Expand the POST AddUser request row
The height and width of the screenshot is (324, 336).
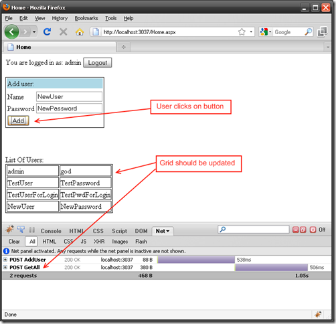(5, 260)
